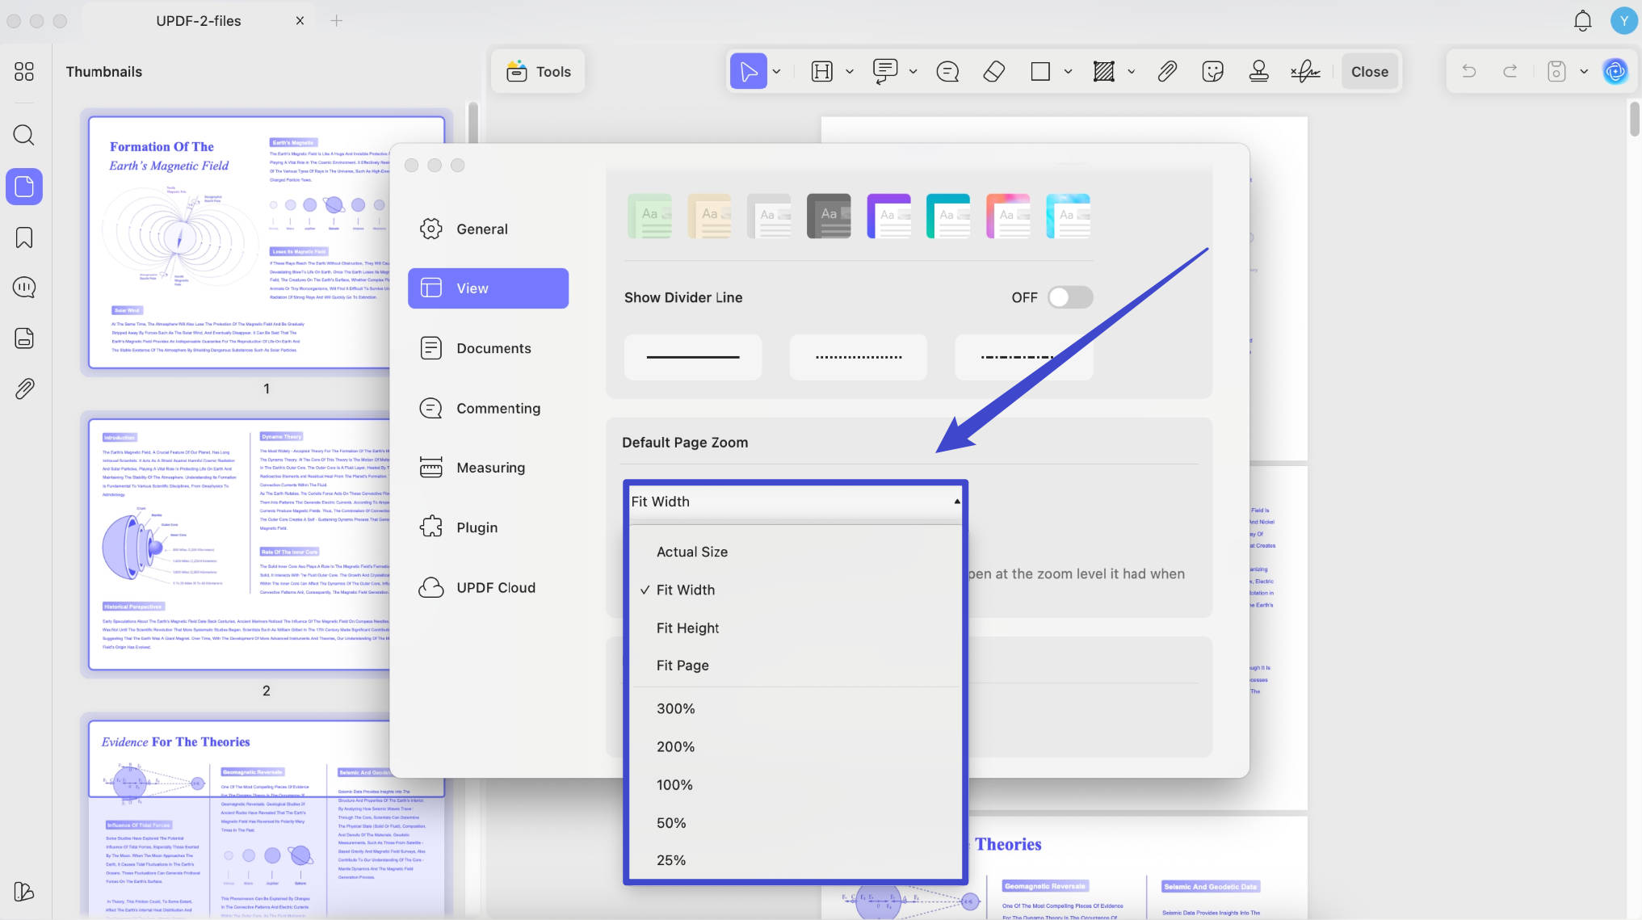Toggle Show Divider Line switch
This screenshot has width=1642, height=920.
tap(1070, 297)
